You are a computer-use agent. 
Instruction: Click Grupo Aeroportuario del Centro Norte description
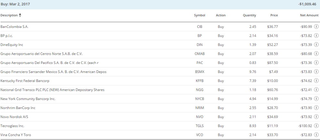click(x=41, y=54)
